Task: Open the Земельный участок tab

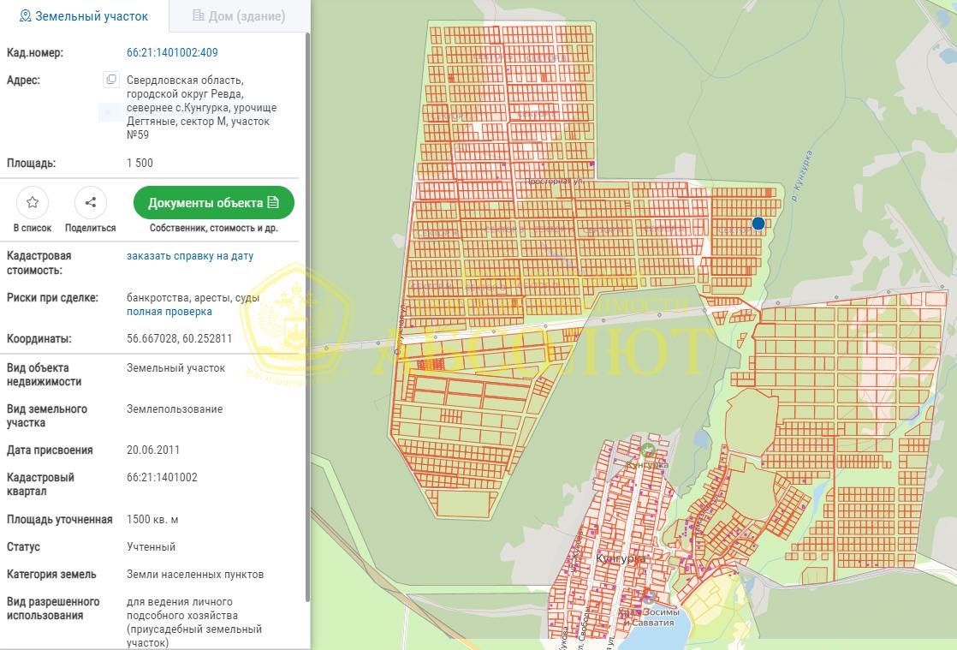Action: point(84,16)
